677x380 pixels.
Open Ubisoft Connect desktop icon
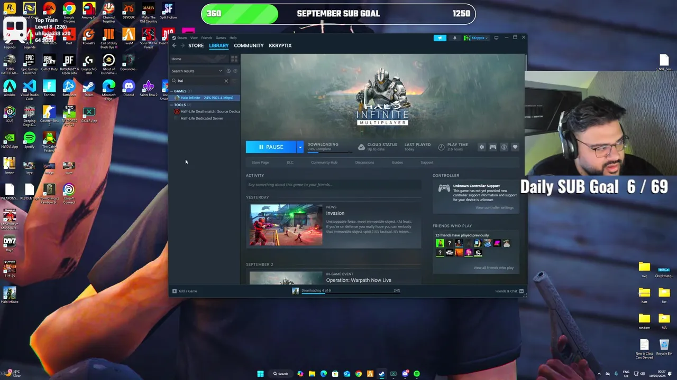[69, 194]
